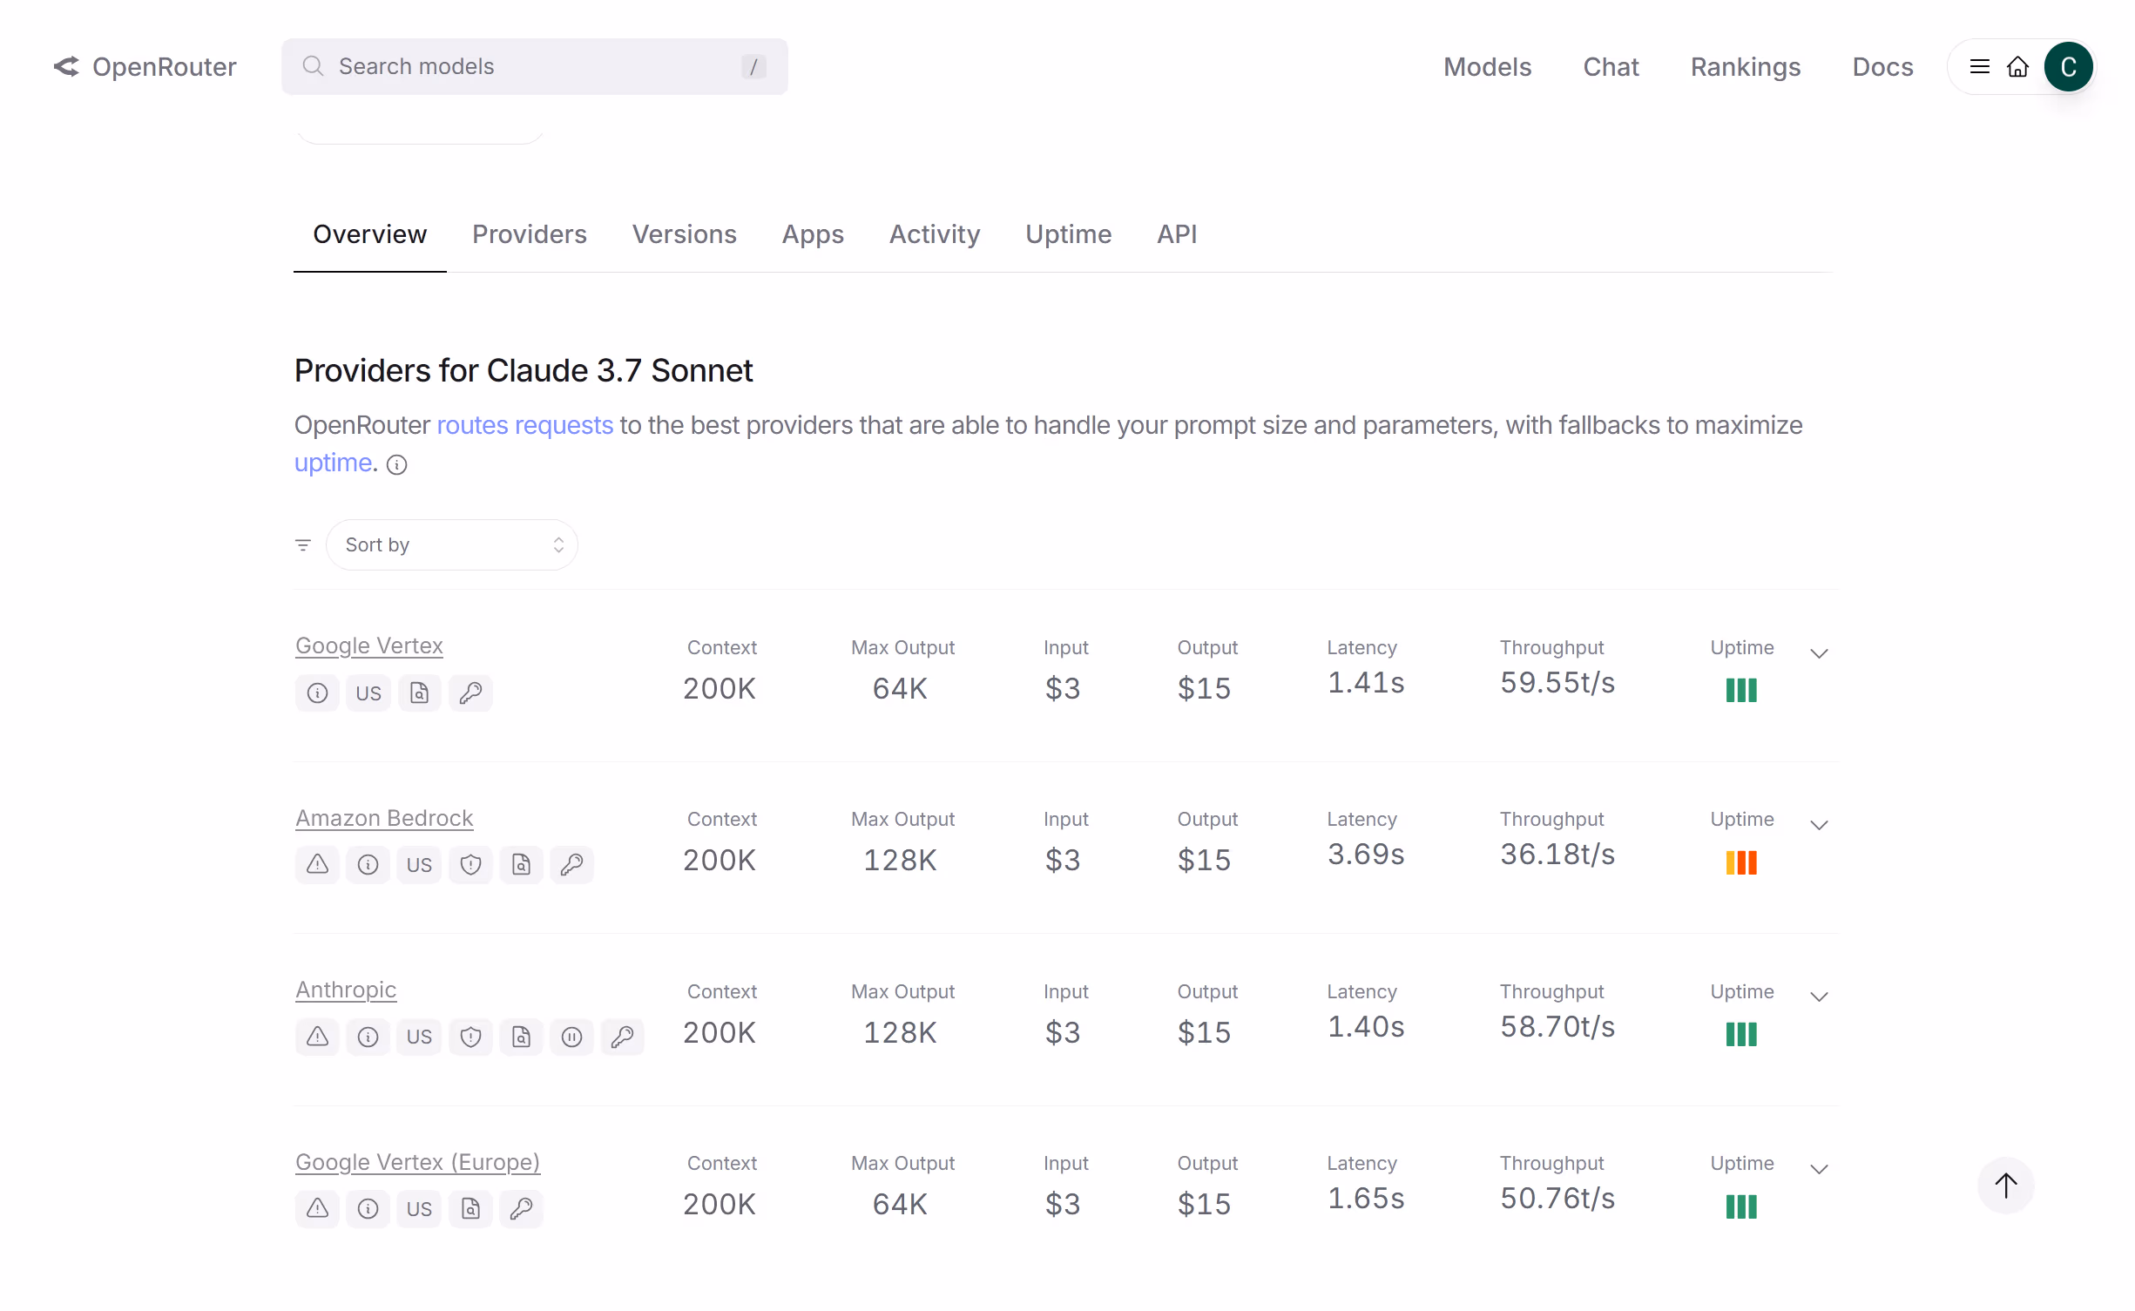
Task: Open the routes requests link
Action: [x=524, y=425]
